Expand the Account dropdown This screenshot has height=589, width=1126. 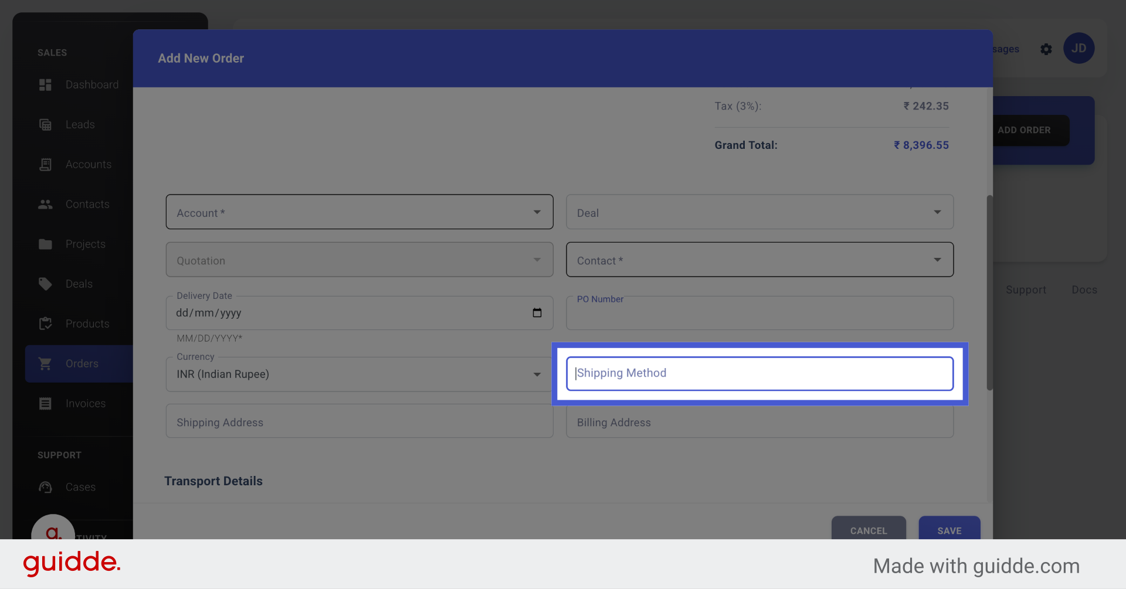(536, 212)
